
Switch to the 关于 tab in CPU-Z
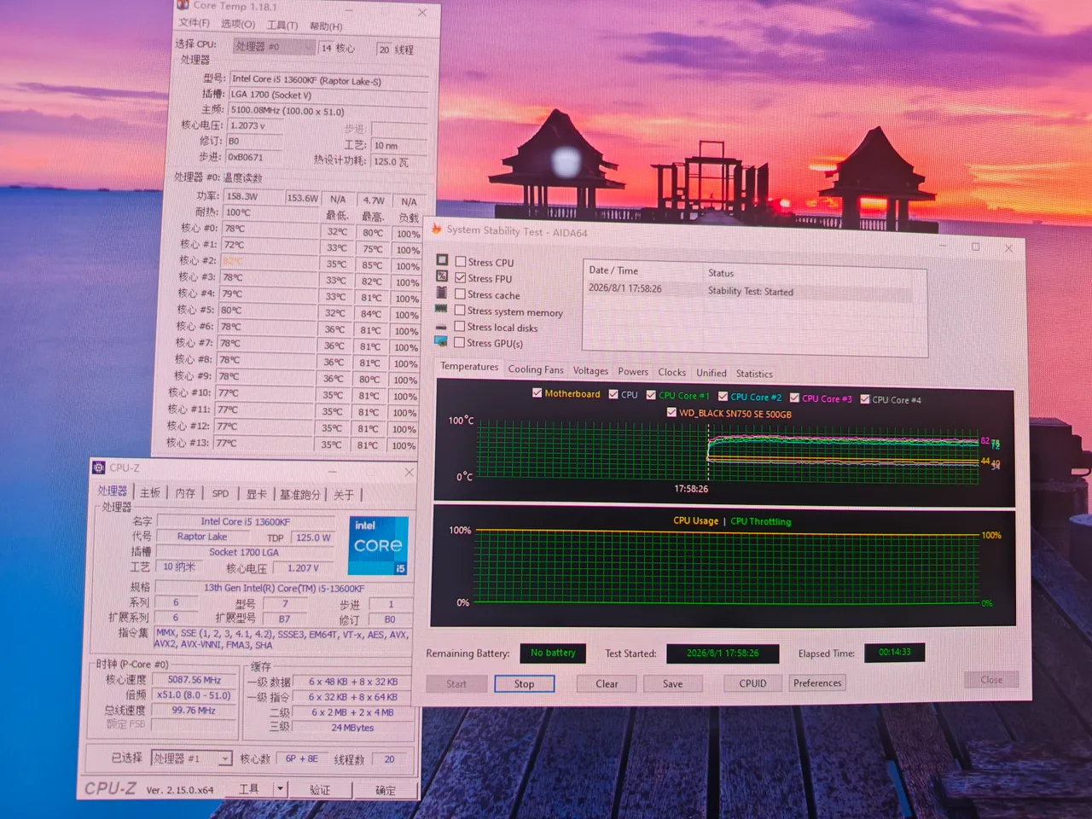pyautogui.click(x=343, y=495)
